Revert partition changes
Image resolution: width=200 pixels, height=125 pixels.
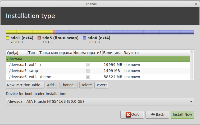click(x=101, y=85)
